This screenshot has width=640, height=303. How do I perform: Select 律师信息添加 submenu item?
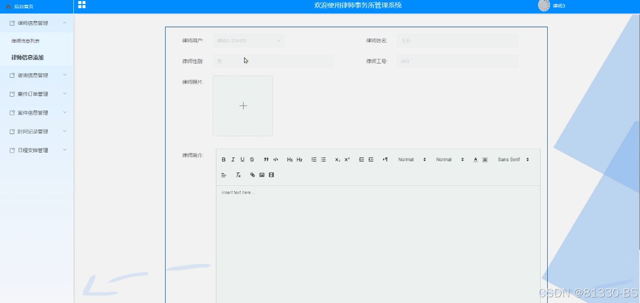click(27, 58)
